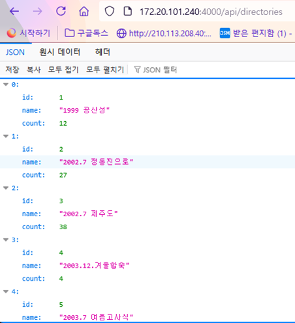
Task: Select the name value "2002.7 제주도"
Action: click(88, 214)
